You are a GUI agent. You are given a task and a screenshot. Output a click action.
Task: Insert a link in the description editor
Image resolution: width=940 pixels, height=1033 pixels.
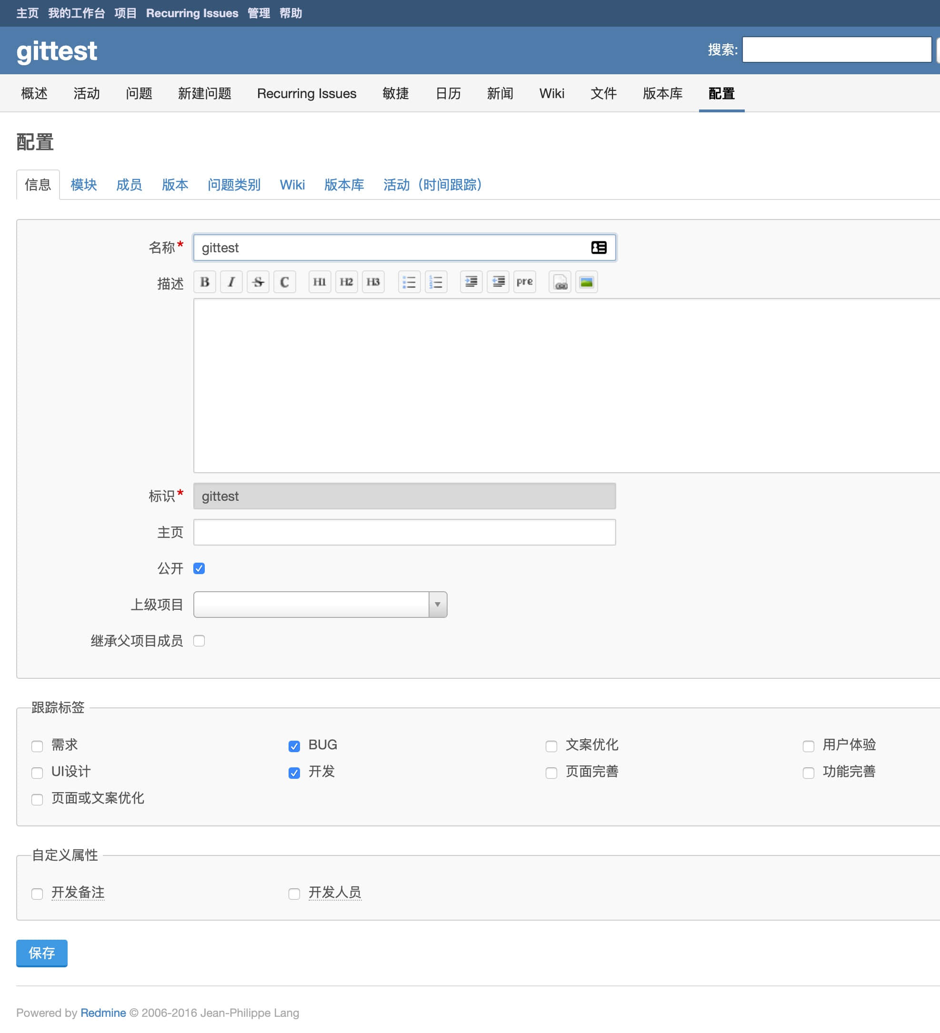tap(560, 282)
